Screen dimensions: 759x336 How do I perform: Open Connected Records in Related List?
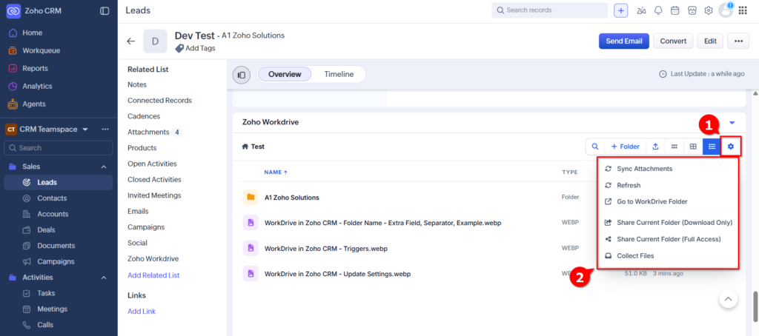pos(160,101)
